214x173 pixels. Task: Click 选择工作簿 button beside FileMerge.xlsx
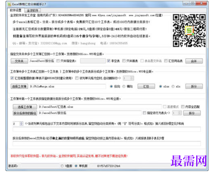(19, 86)
